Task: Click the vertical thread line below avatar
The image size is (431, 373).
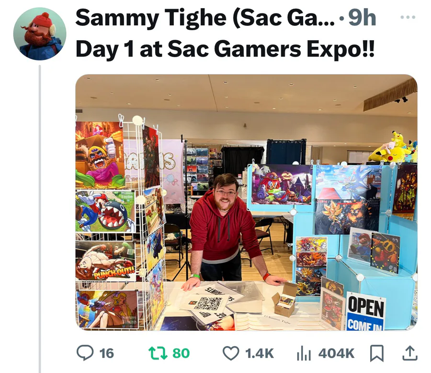Action: pyautogui.click(x=40, y=219)
